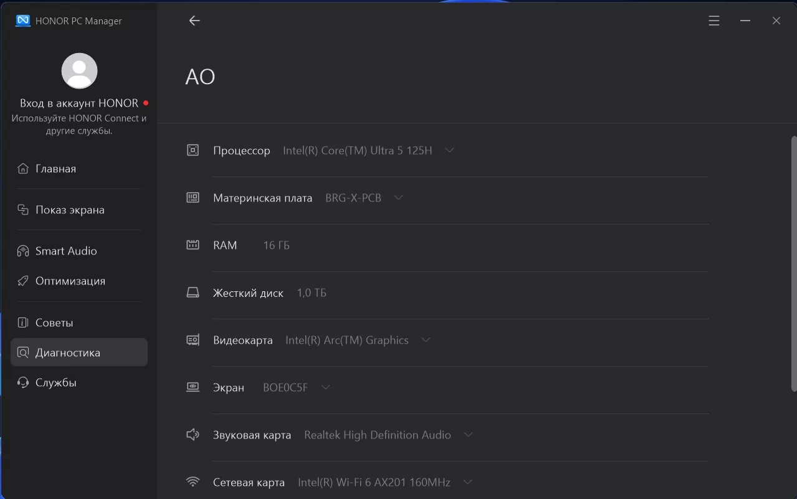The height and width of the screenshot is (499, 797).
Task: Open the Главная home section
Action: point(55,168)
